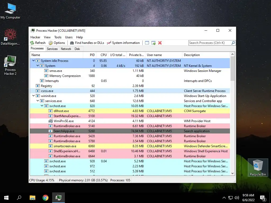Click the scrollbar up arrow
Viewport: 271px width, 203px height.
point(232,54)
